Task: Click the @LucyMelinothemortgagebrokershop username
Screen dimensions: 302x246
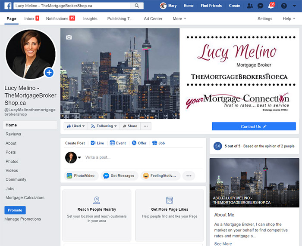Action: coord(30,112)
